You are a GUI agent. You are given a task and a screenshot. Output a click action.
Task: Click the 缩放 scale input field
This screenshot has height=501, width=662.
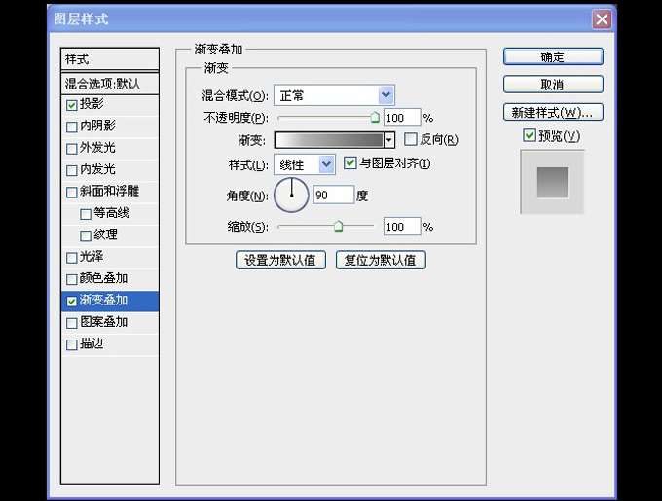point(400,227)
